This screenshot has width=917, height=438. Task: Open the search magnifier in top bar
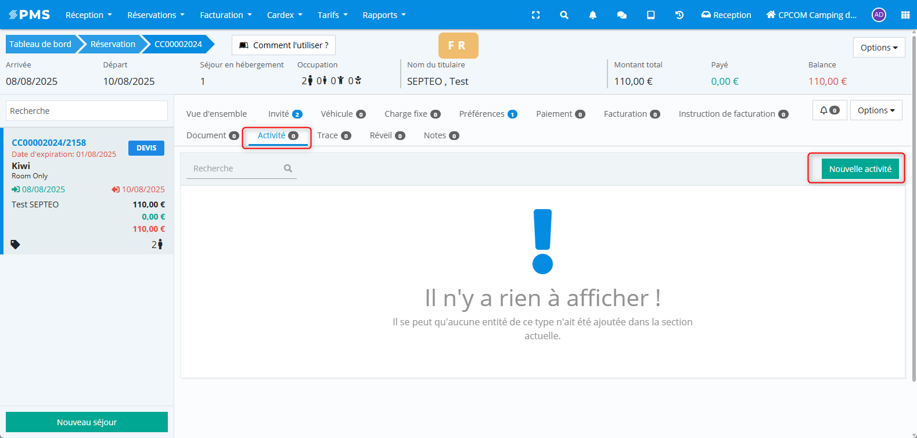coord(564,15)
